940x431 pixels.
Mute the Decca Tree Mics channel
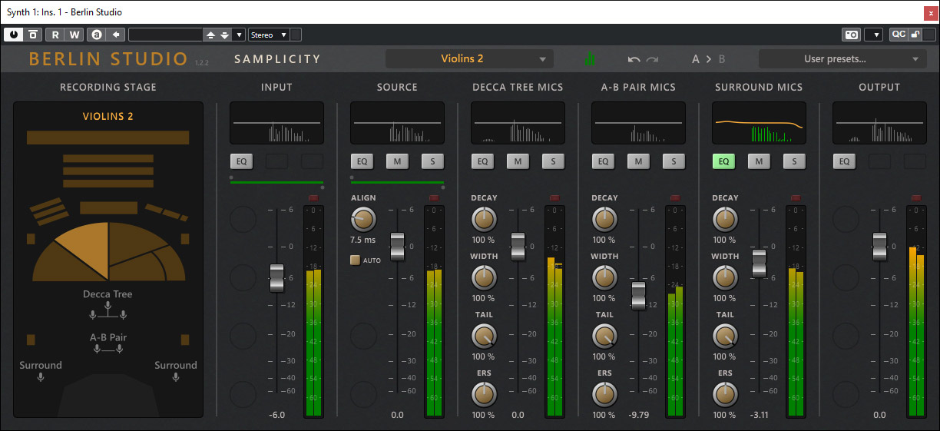(x=518, y=161)
